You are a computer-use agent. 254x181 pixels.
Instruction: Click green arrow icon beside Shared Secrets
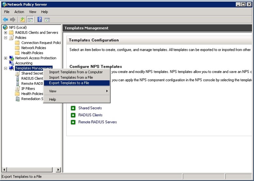[73, 108]
